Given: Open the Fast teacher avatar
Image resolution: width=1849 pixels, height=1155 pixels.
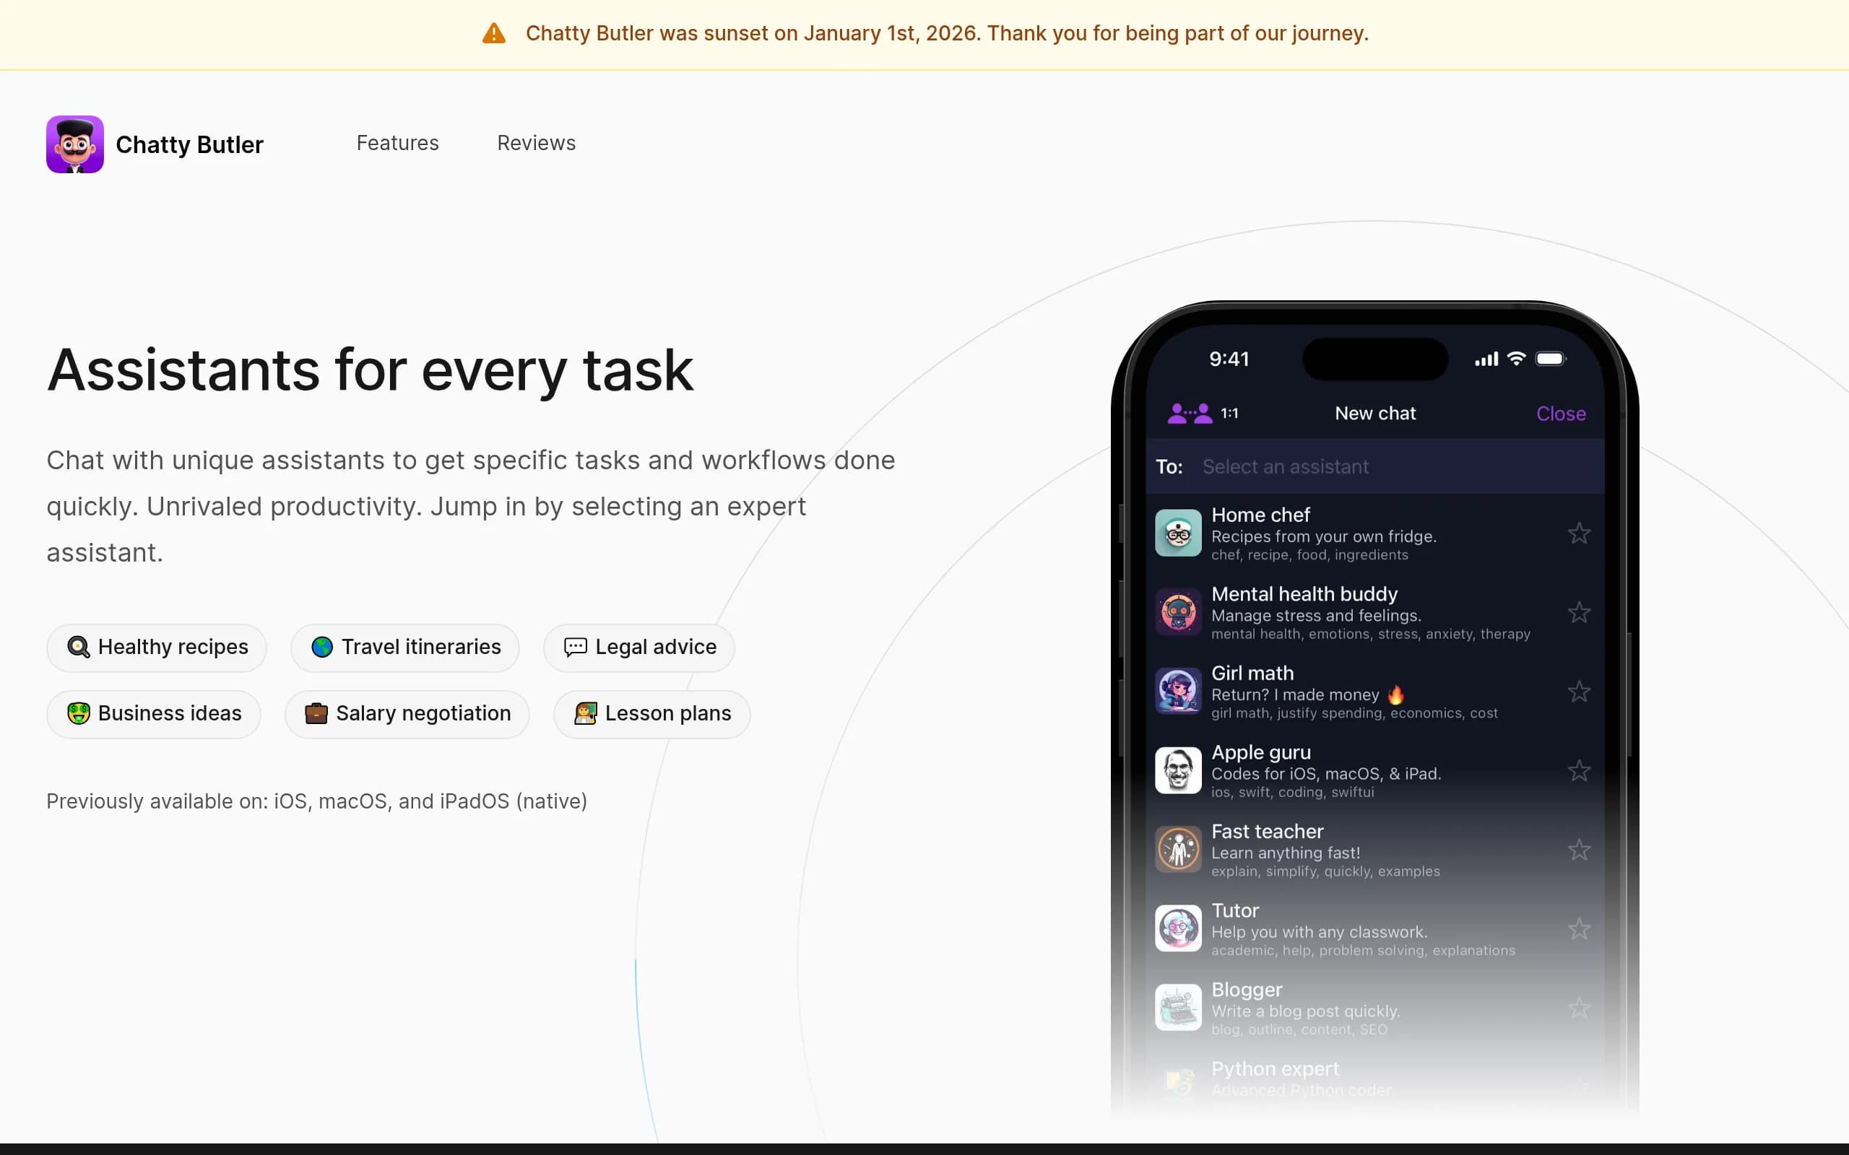Looking at the screenshot, I should (1178, 850).
